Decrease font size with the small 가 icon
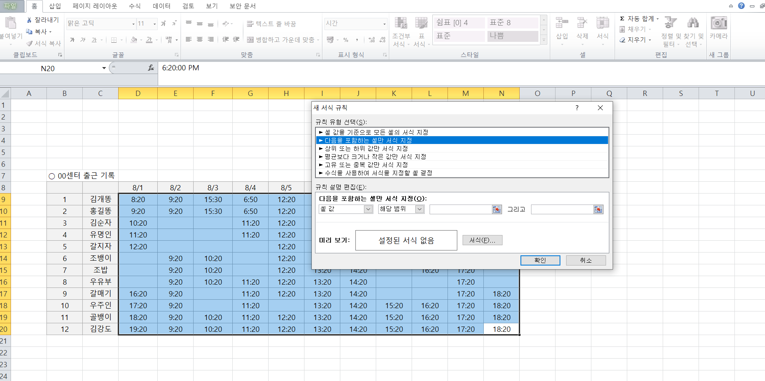This screenshot has height=381, width=765. tap(174, 24)
